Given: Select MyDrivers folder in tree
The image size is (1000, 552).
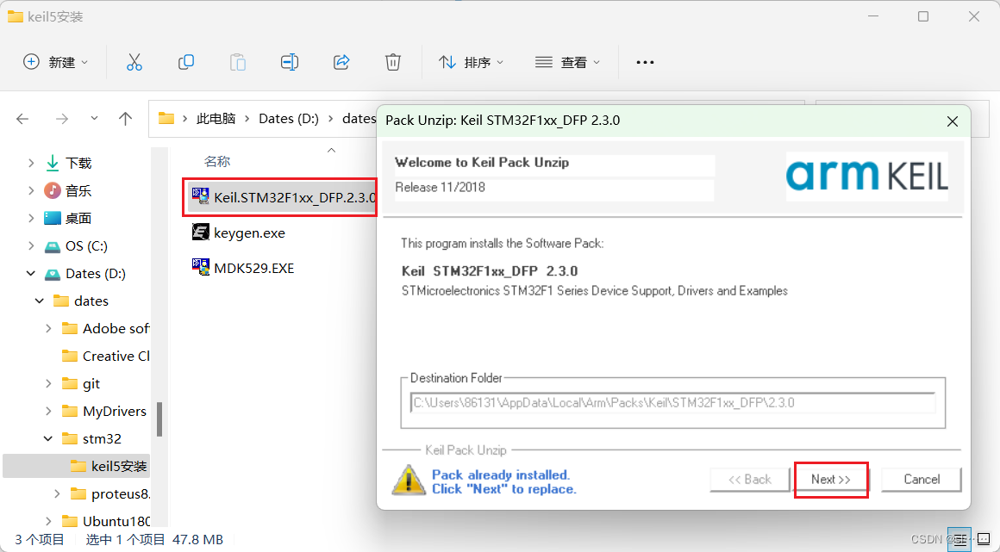Looking at the screenshot, I should pyautogui.click(x=114, y=411).
